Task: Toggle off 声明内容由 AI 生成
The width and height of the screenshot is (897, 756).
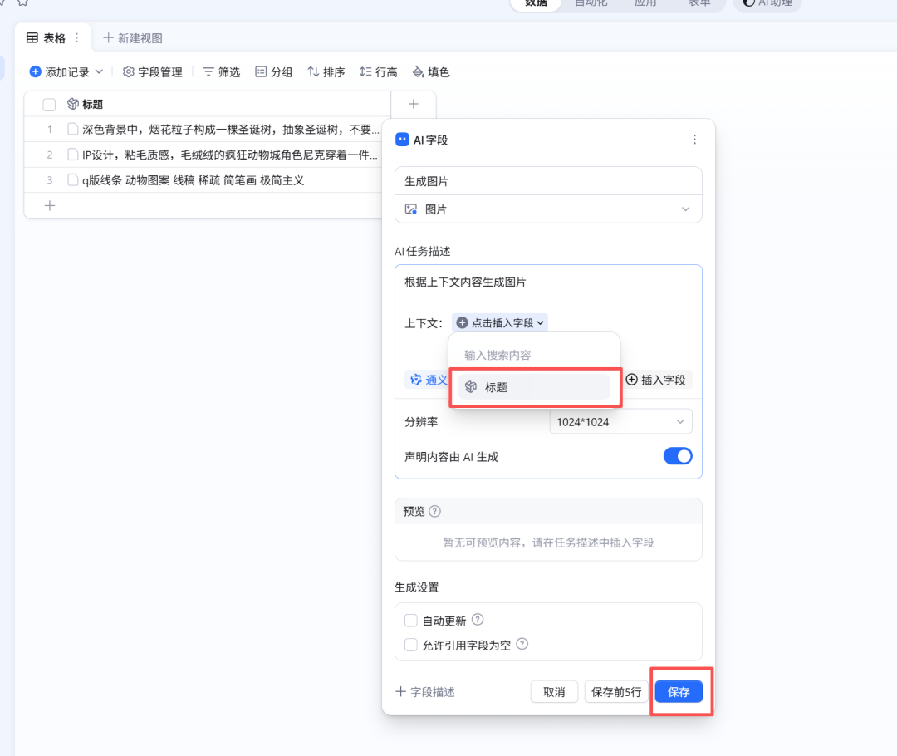Action: point(678,455)
